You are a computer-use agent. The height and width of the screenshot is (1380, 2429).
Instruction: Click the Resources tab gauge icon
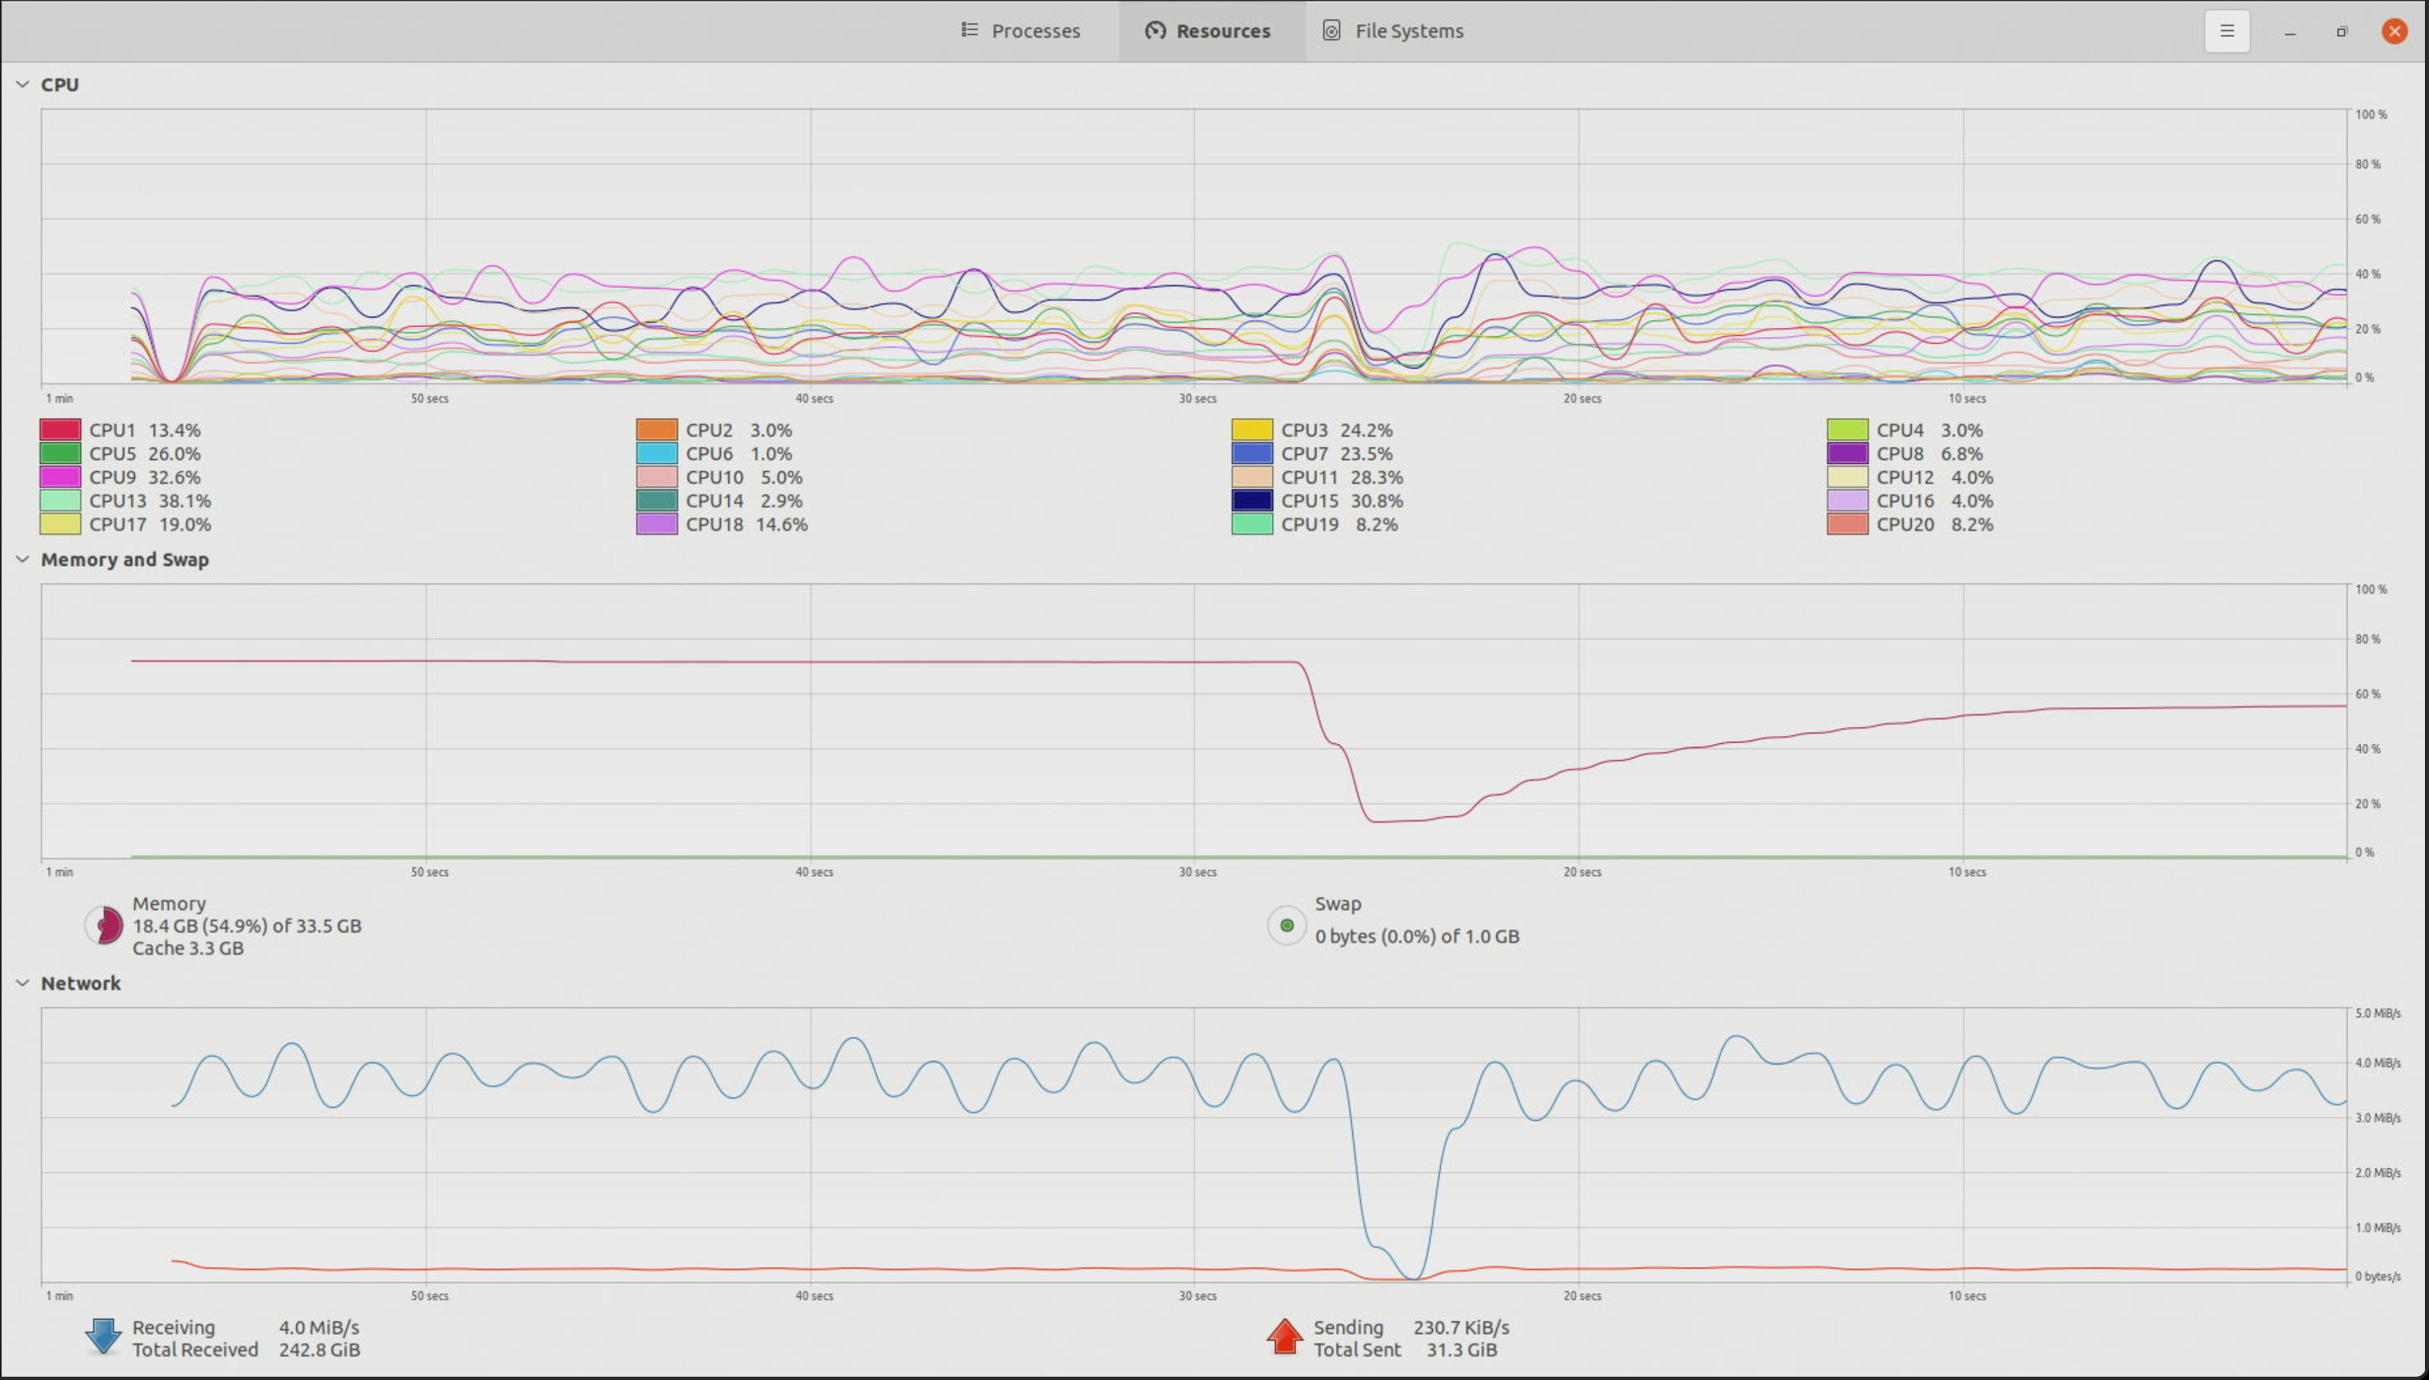[x=1154, y=30]
